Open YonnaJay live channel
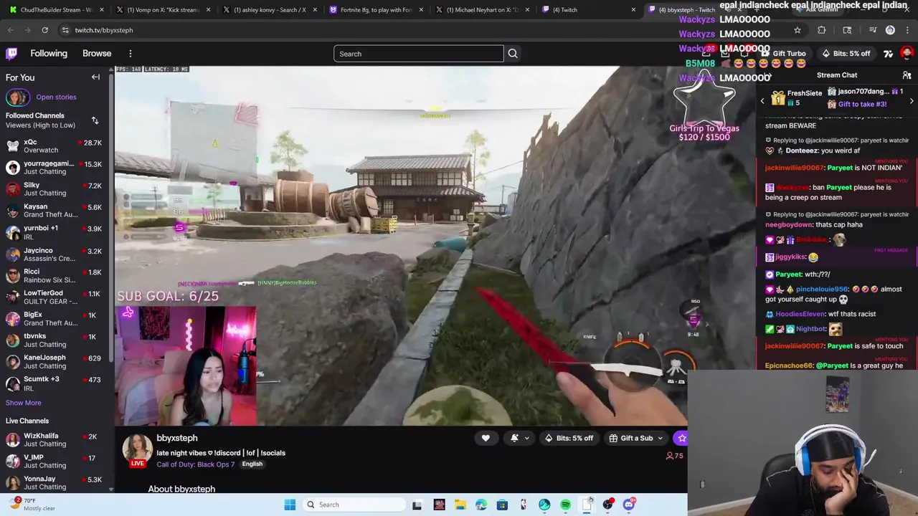 coord(55,483)
